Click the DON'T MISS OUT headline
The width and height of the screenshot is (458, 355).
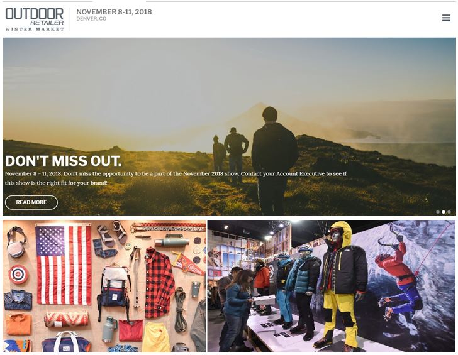click(63, 160)
